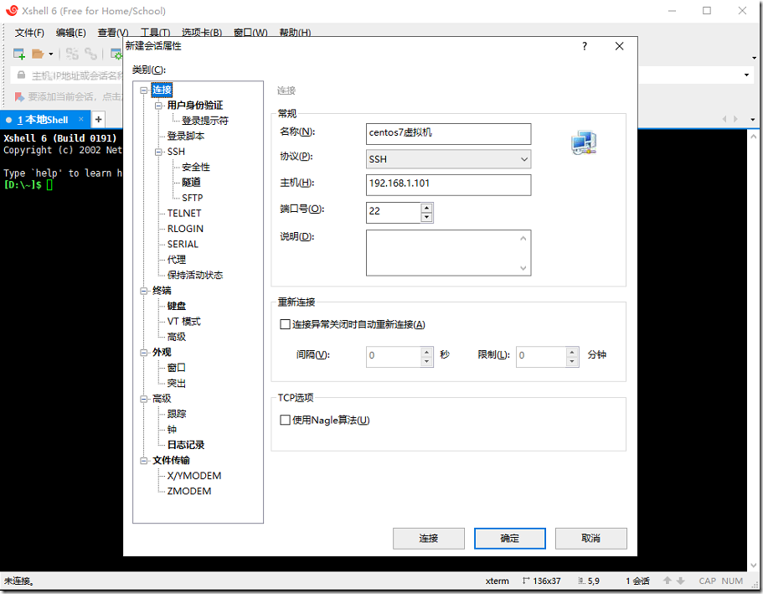Screen dimensions: 763x594
Task: Collapse the 用户身份验证 tree node
Action: click(x=158, y=106)
